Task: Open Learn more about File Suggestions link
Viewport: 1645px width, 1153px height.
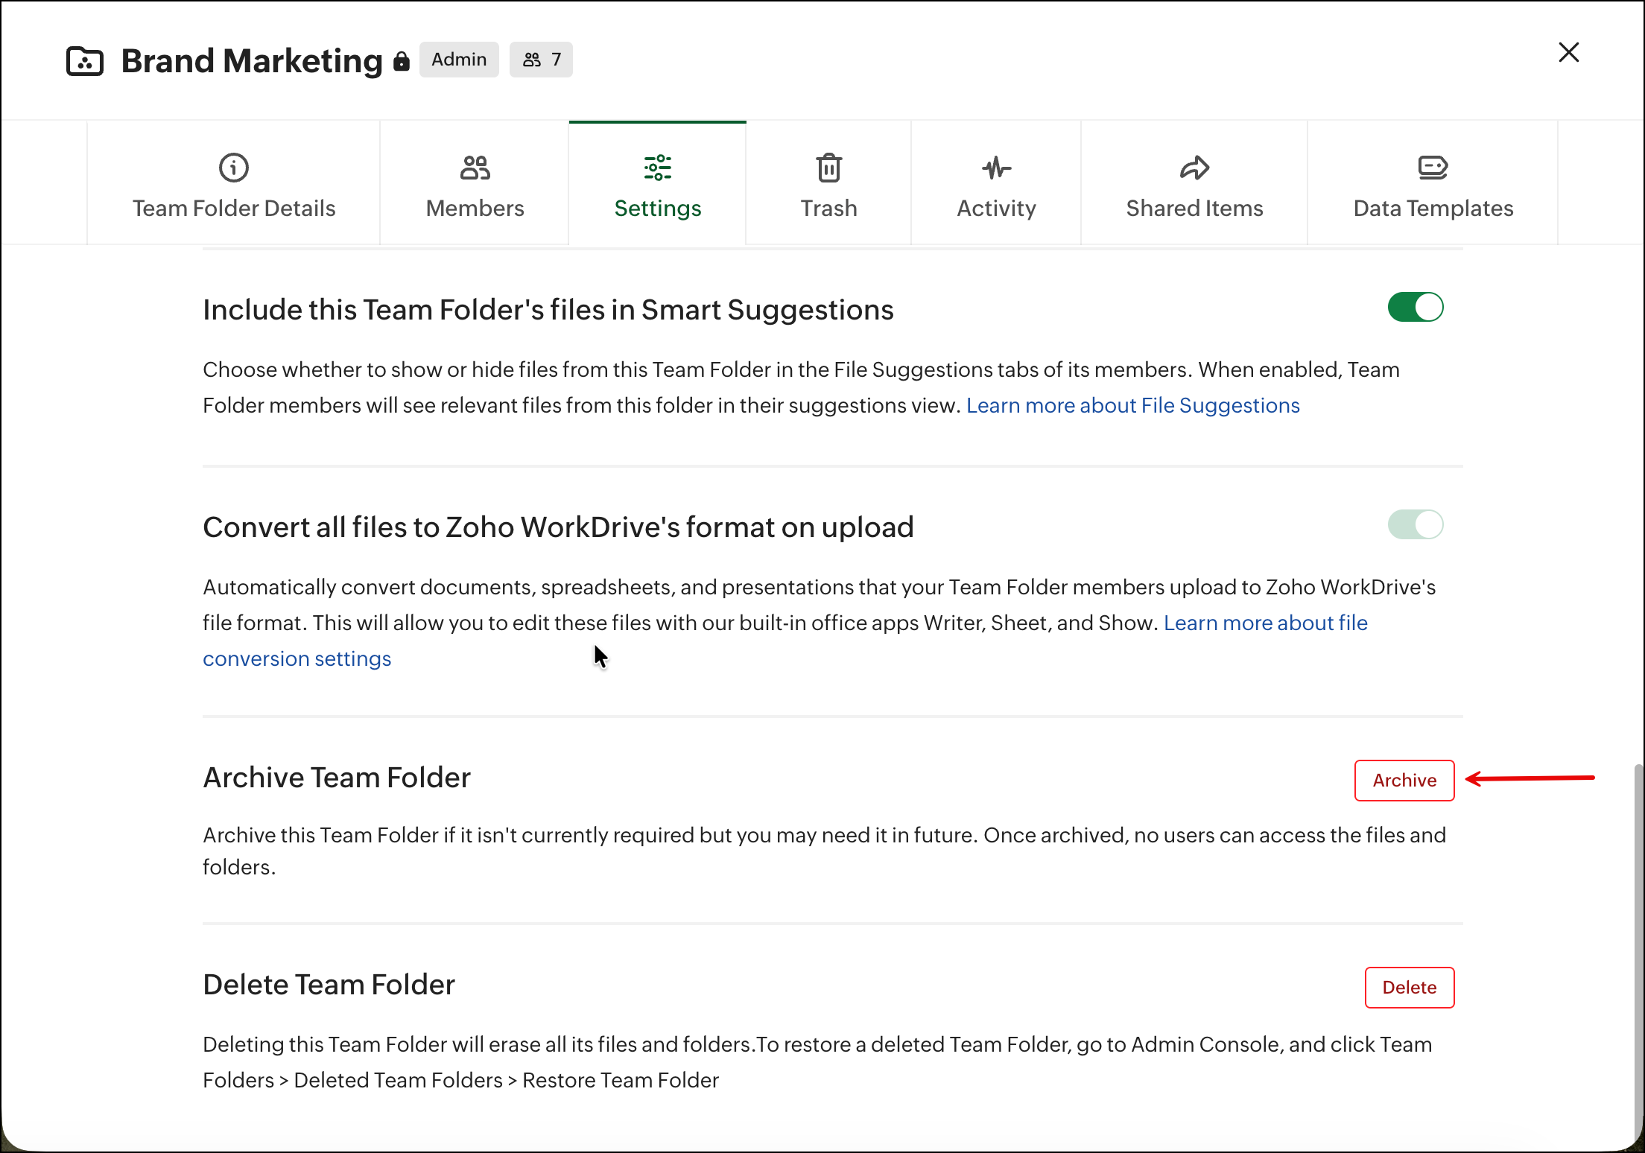Action: click(x=1132, y=405)
